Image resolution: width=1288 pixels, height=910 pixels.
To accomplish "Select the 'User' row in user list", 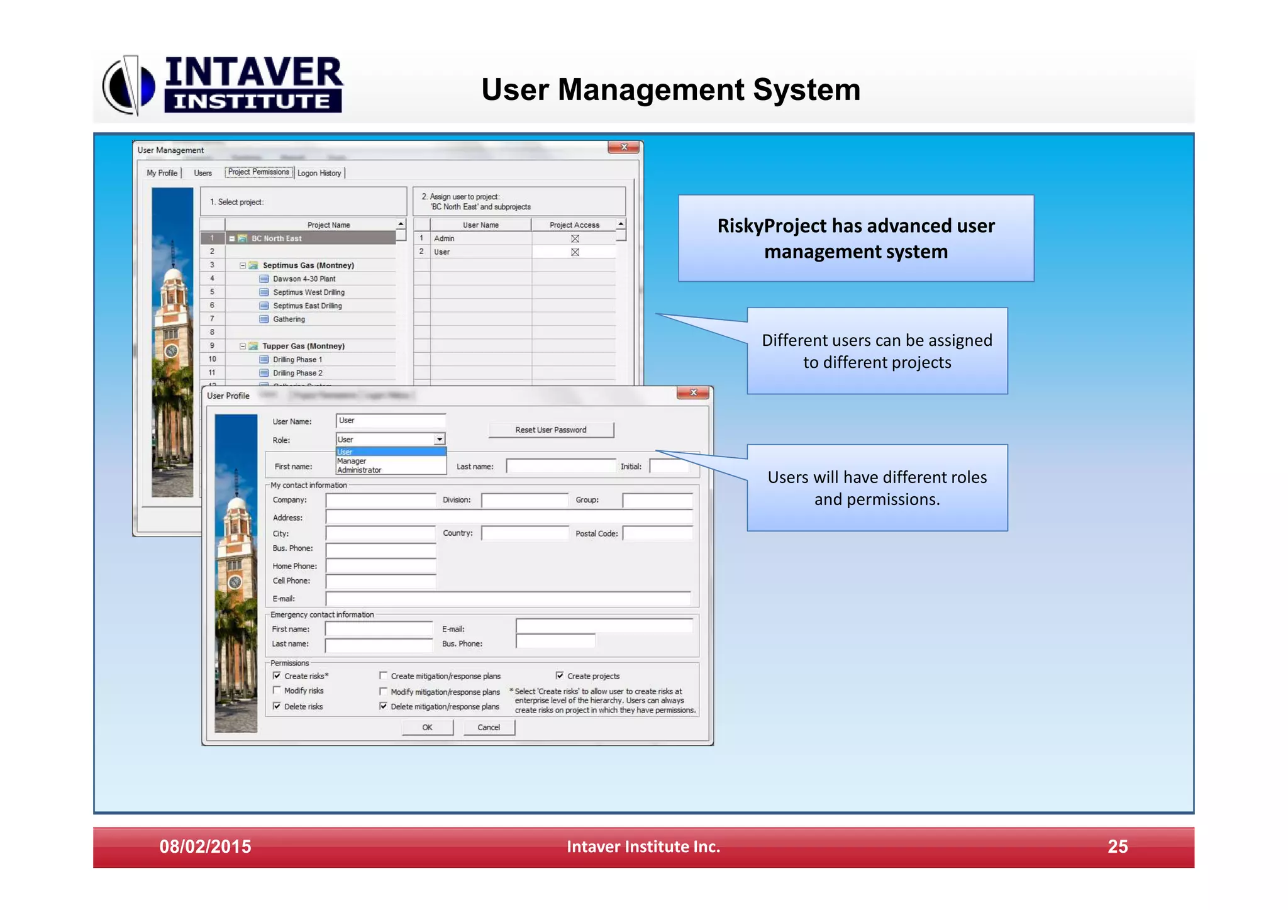I will (516, 252).
